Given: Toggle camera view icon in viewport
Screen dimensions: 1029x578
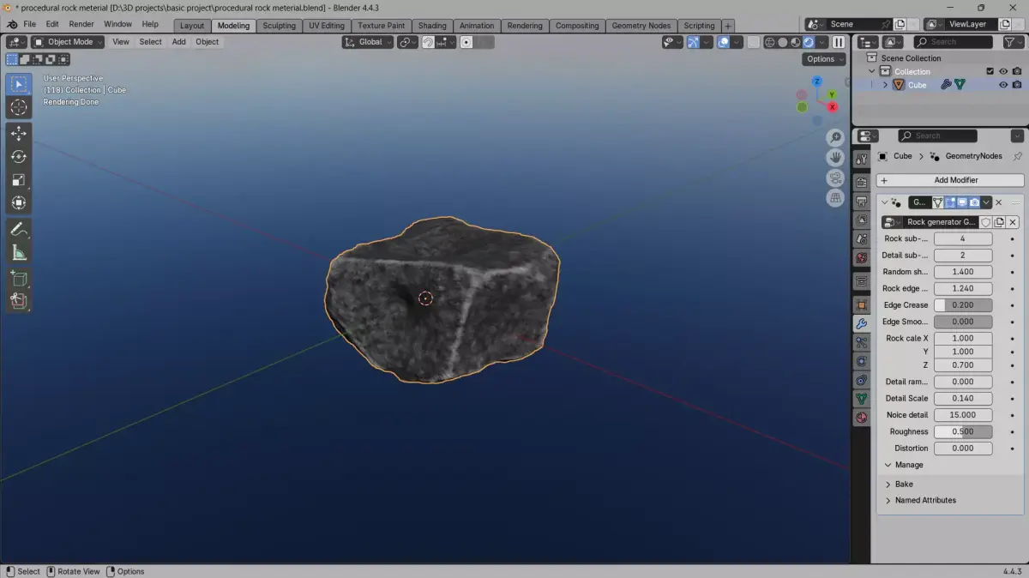Looking at the screenshot, I should [x=835, y=178].
